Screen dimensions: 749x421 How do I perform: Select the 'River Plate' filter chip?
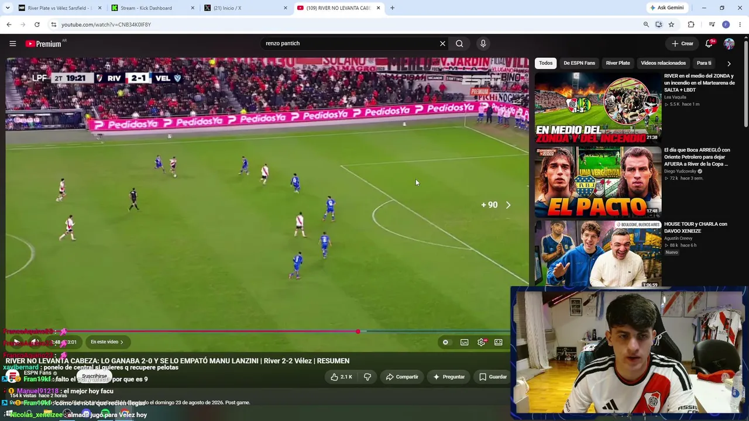pyautogui.click(x=618, y=63)
